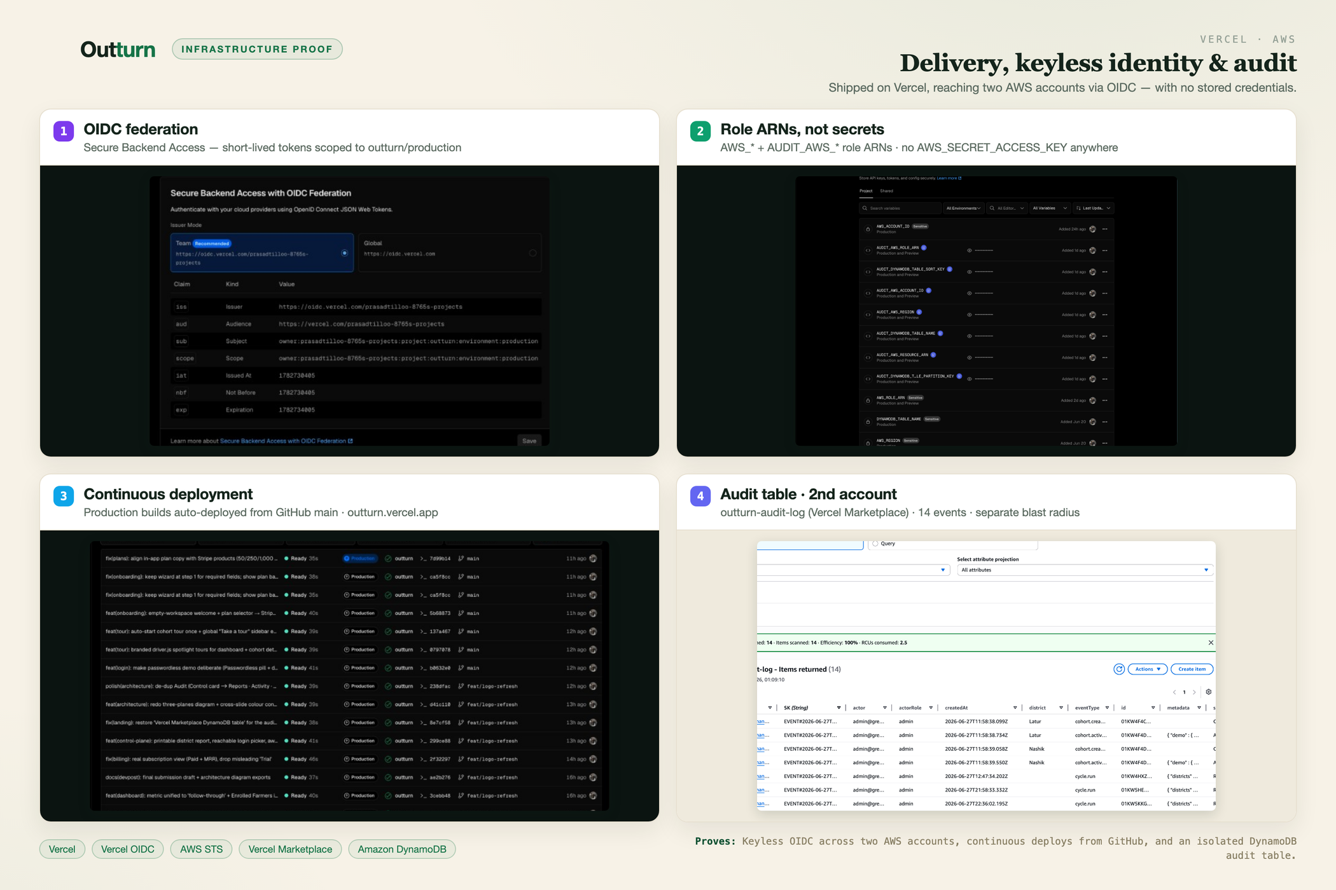1336x890 pixels.
Task: Open the Actions dropdown button
Action: 1148,669
